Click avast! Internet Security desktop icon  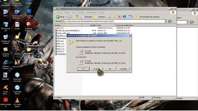point(6,90)
